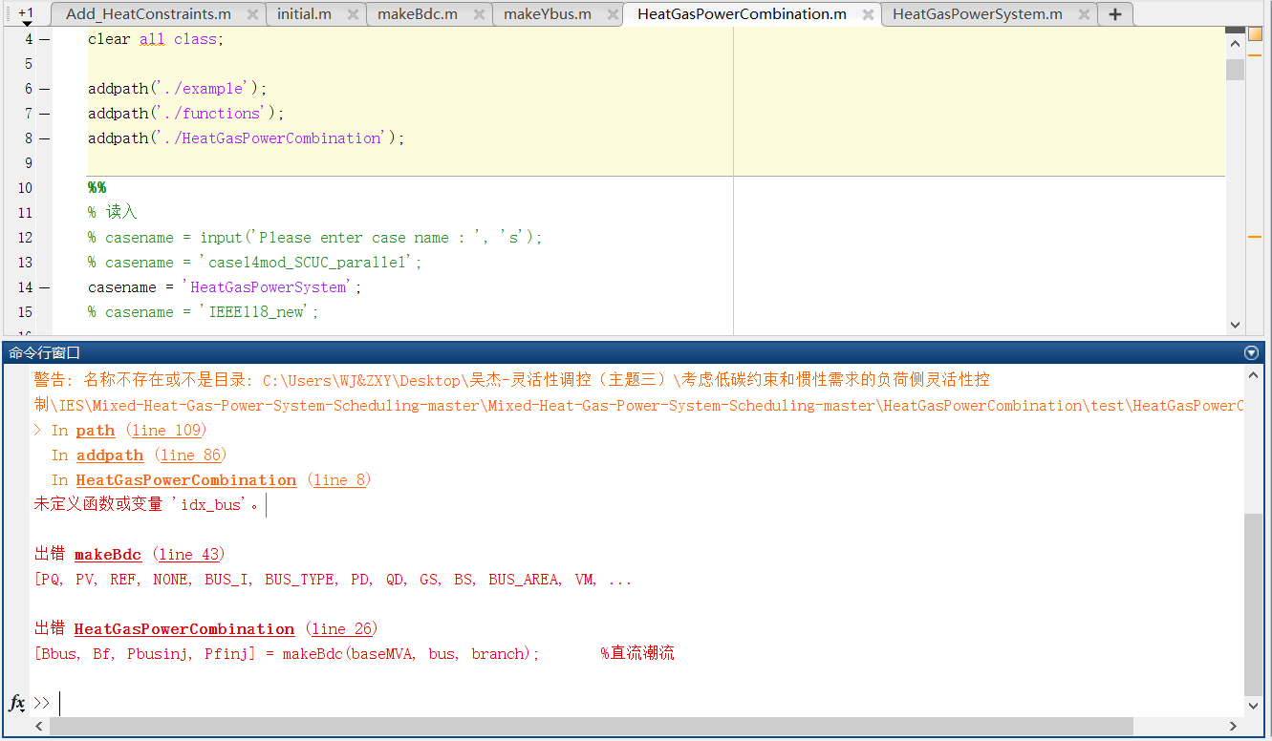1272x741 pixels.
Task: Open HeatGasPowerCombination (line 26) error link
Action: pos(183,628)
